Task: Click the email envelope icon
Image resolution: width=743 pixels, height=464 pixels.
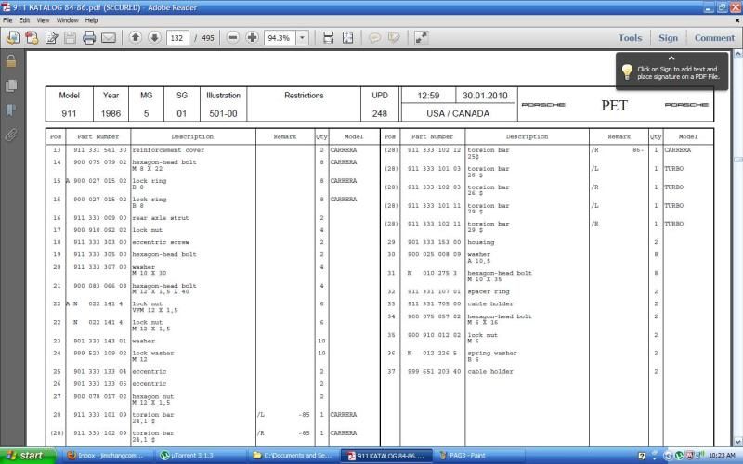Action: point(109,37)
